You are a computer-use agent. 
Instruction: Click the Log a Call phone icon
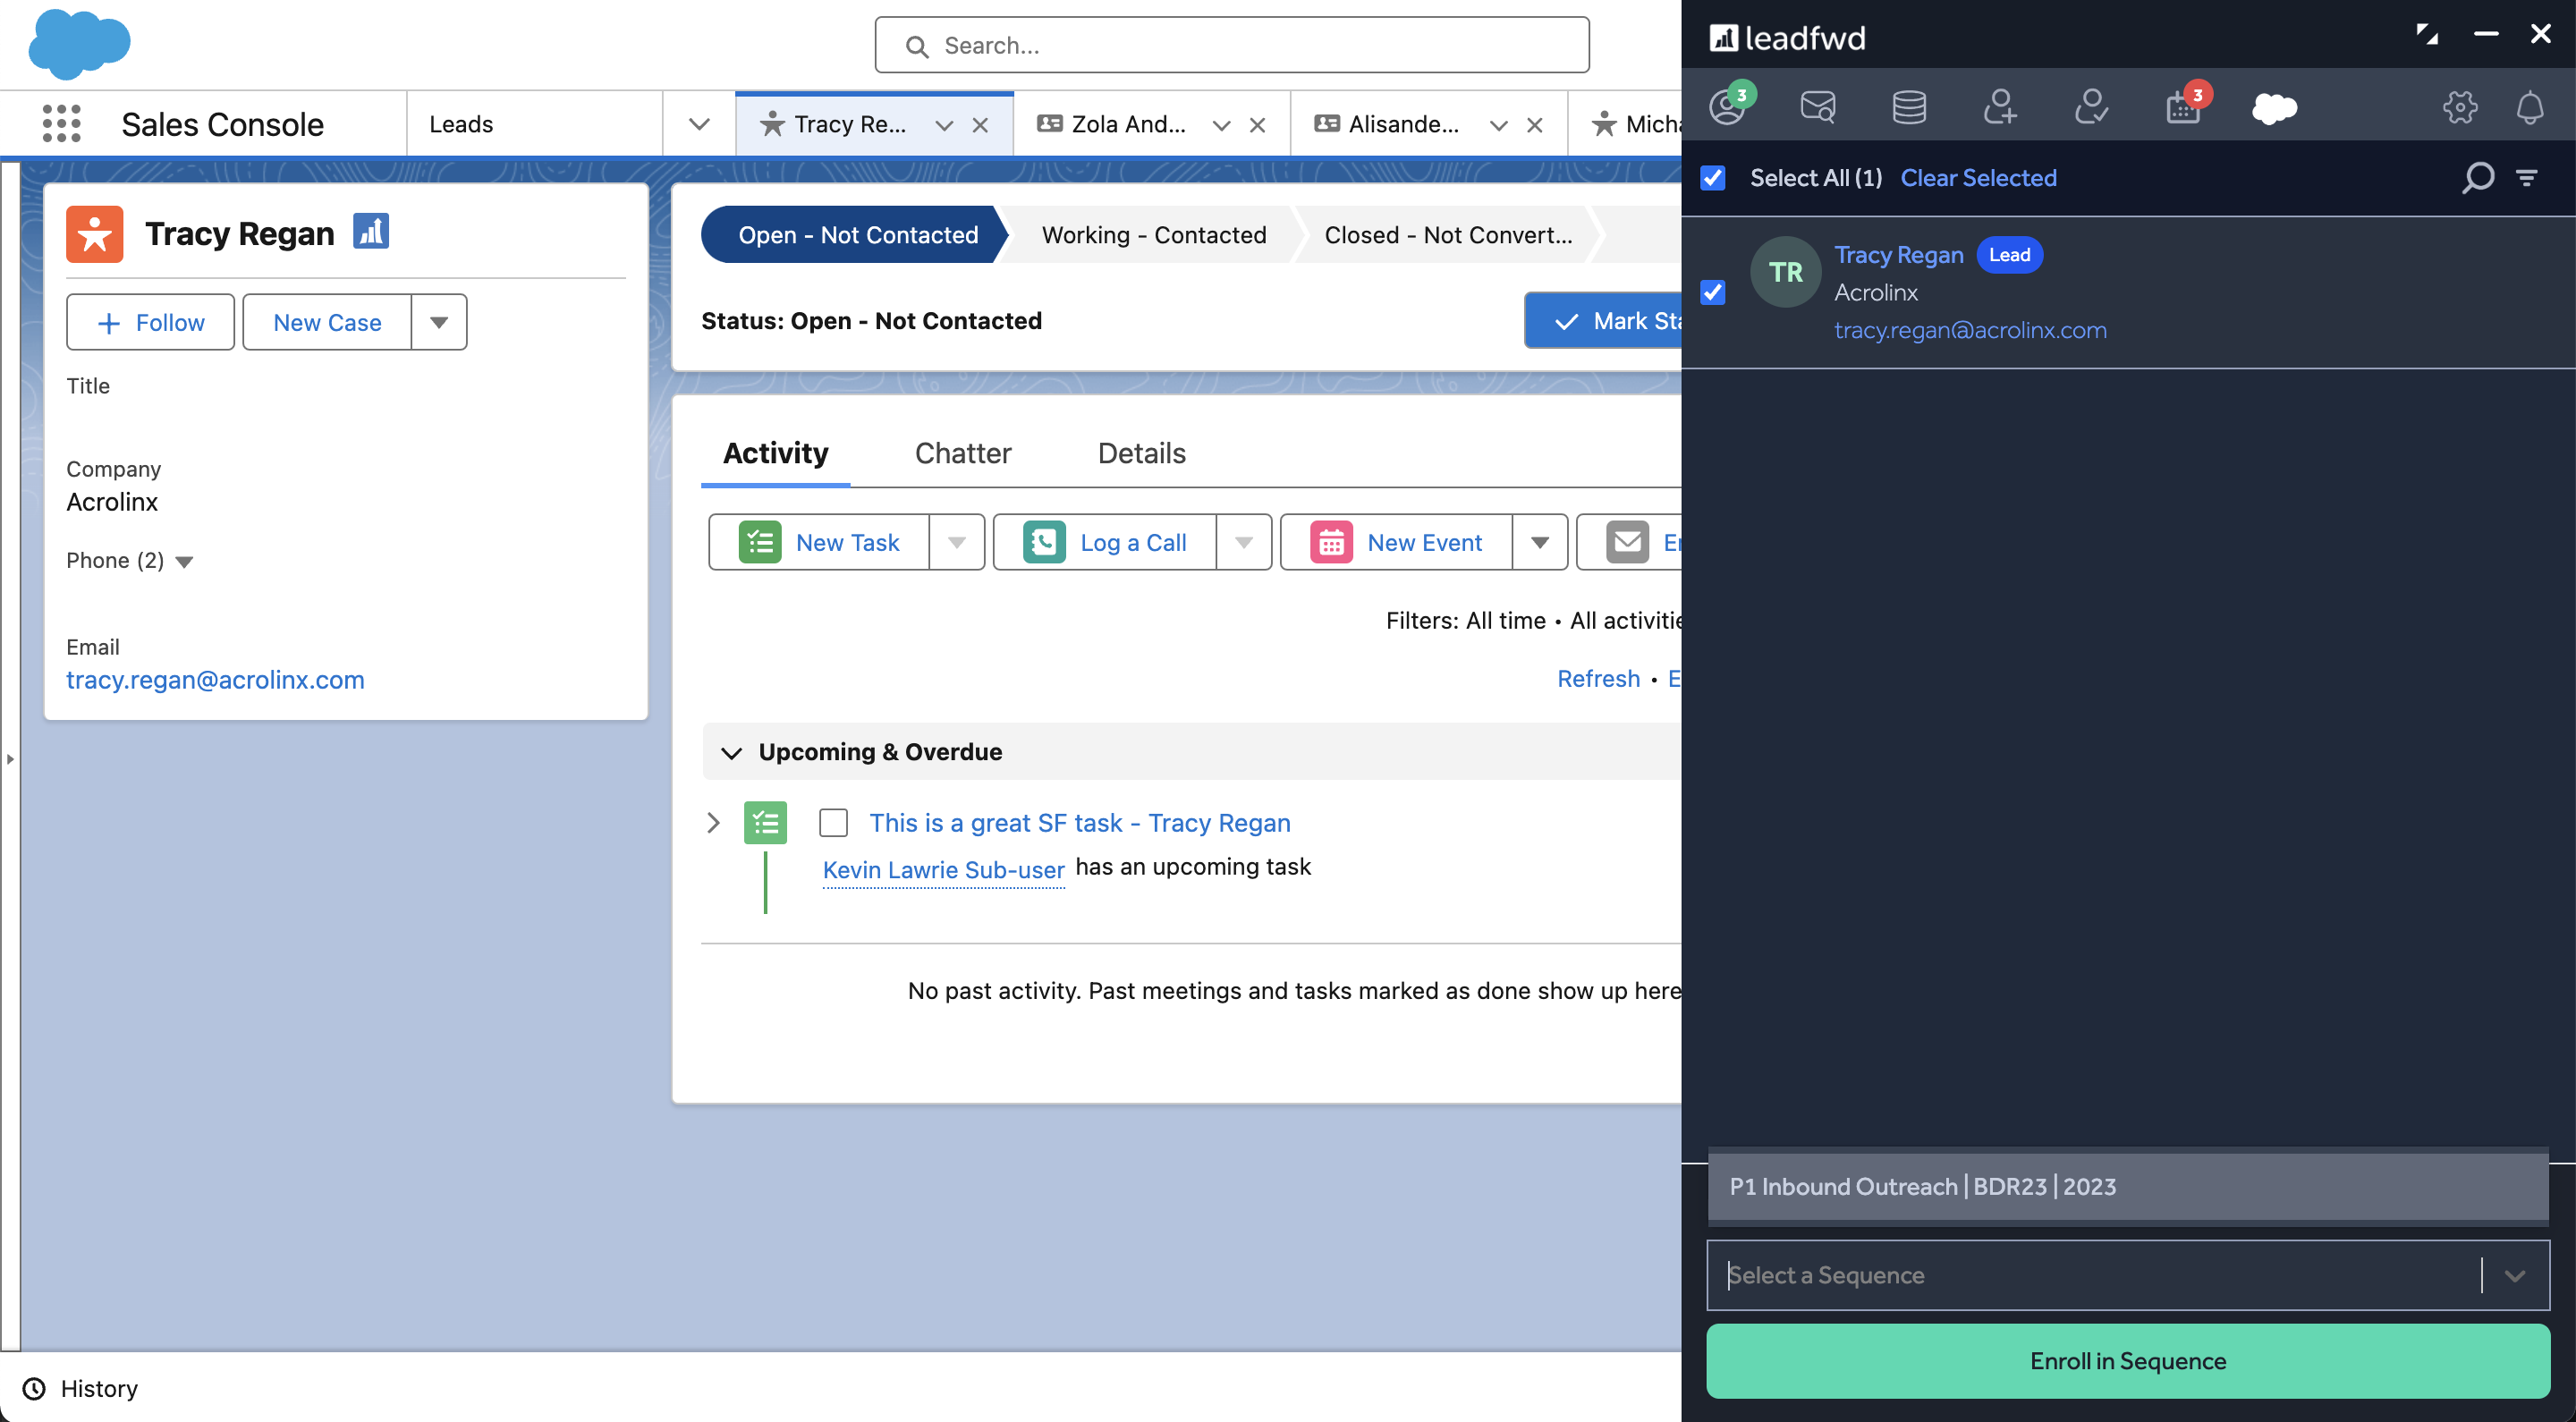click(x=1044, y=542)
